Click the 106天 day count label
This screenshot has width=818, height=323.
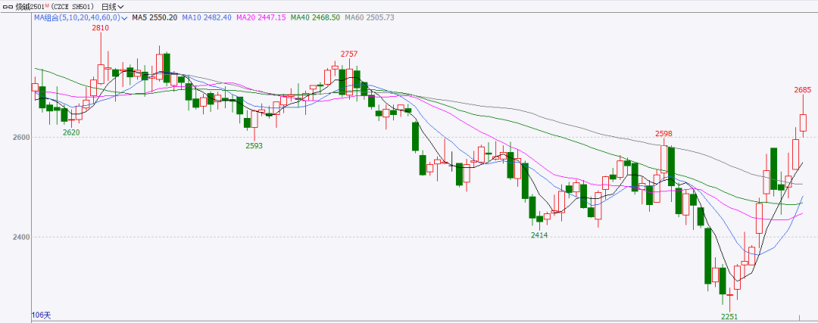[41, 314]
